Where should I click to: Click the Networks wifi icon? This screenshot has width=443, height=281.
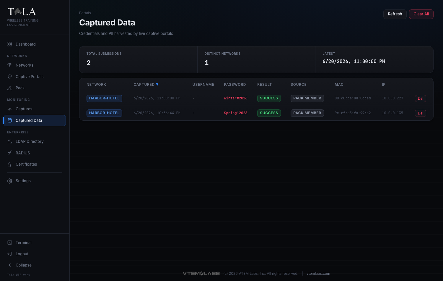point(10,65)
